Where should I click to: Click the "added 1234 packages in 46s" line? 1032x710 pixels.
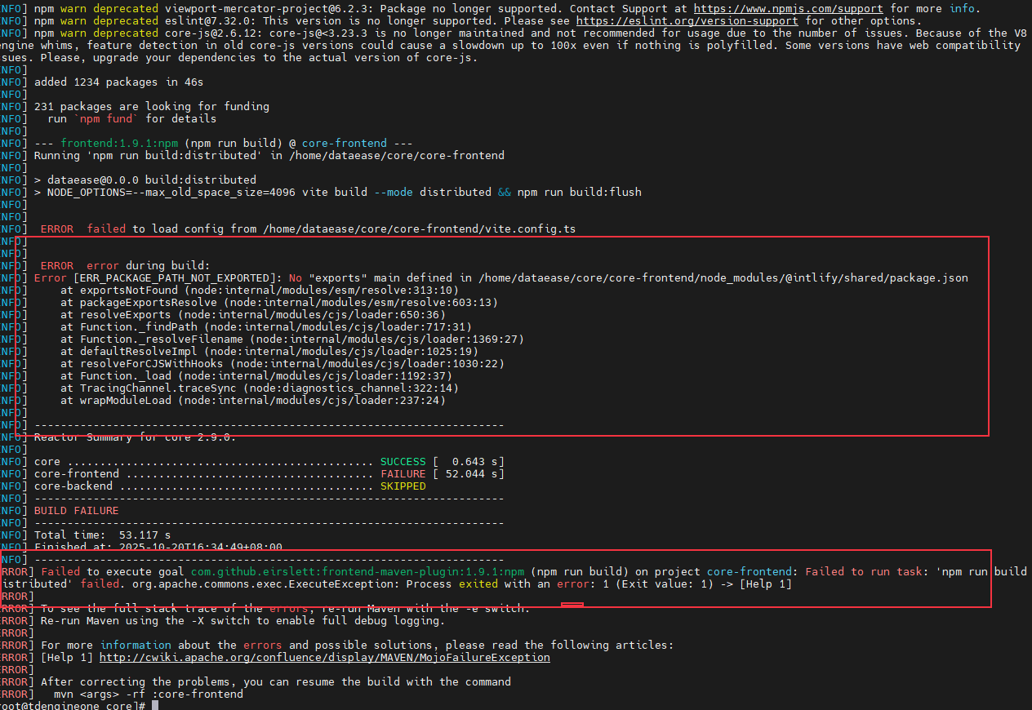(118, 82)
